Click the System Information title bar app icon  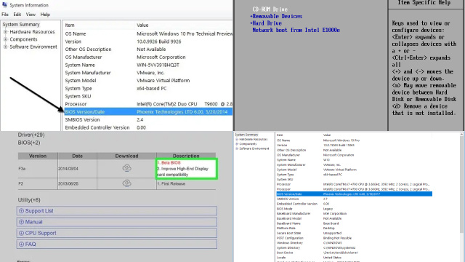coord(4,5)
